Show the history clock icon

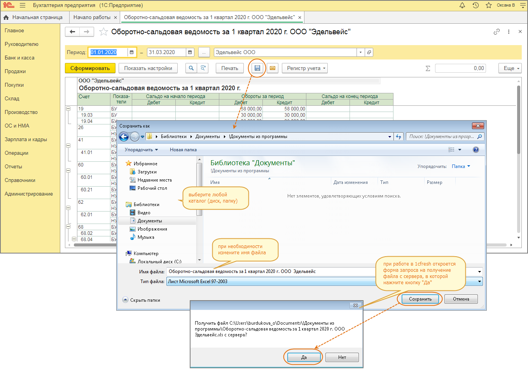pos(476,5)
